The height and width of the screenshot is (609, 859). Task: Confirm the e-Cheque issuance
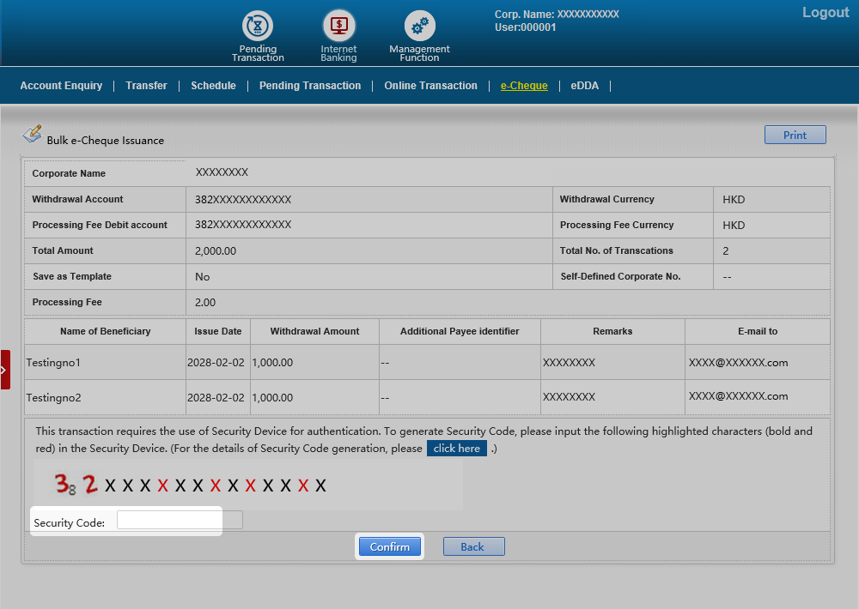coord(390,547)
